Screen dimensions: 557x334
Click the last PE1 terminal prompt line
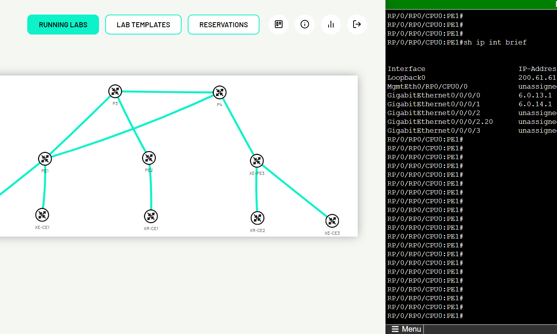point(425,316)
